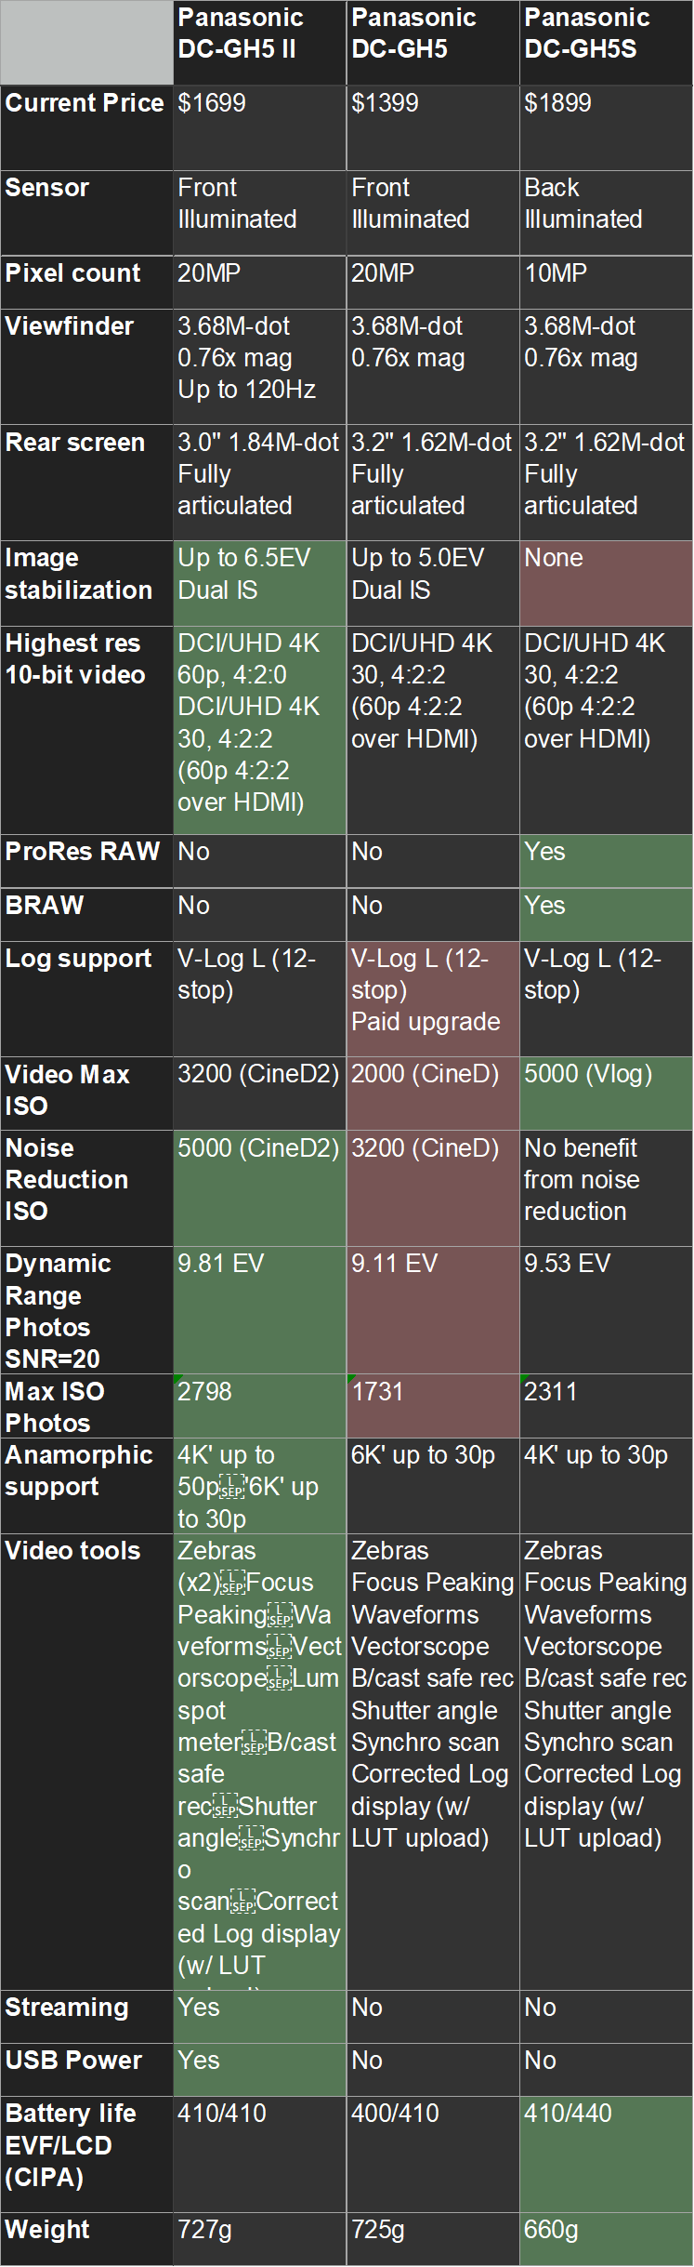Select the 'Up to 6.5EV Dual IS' cell
694x2267 pixels.
click(x=259, y=583)
